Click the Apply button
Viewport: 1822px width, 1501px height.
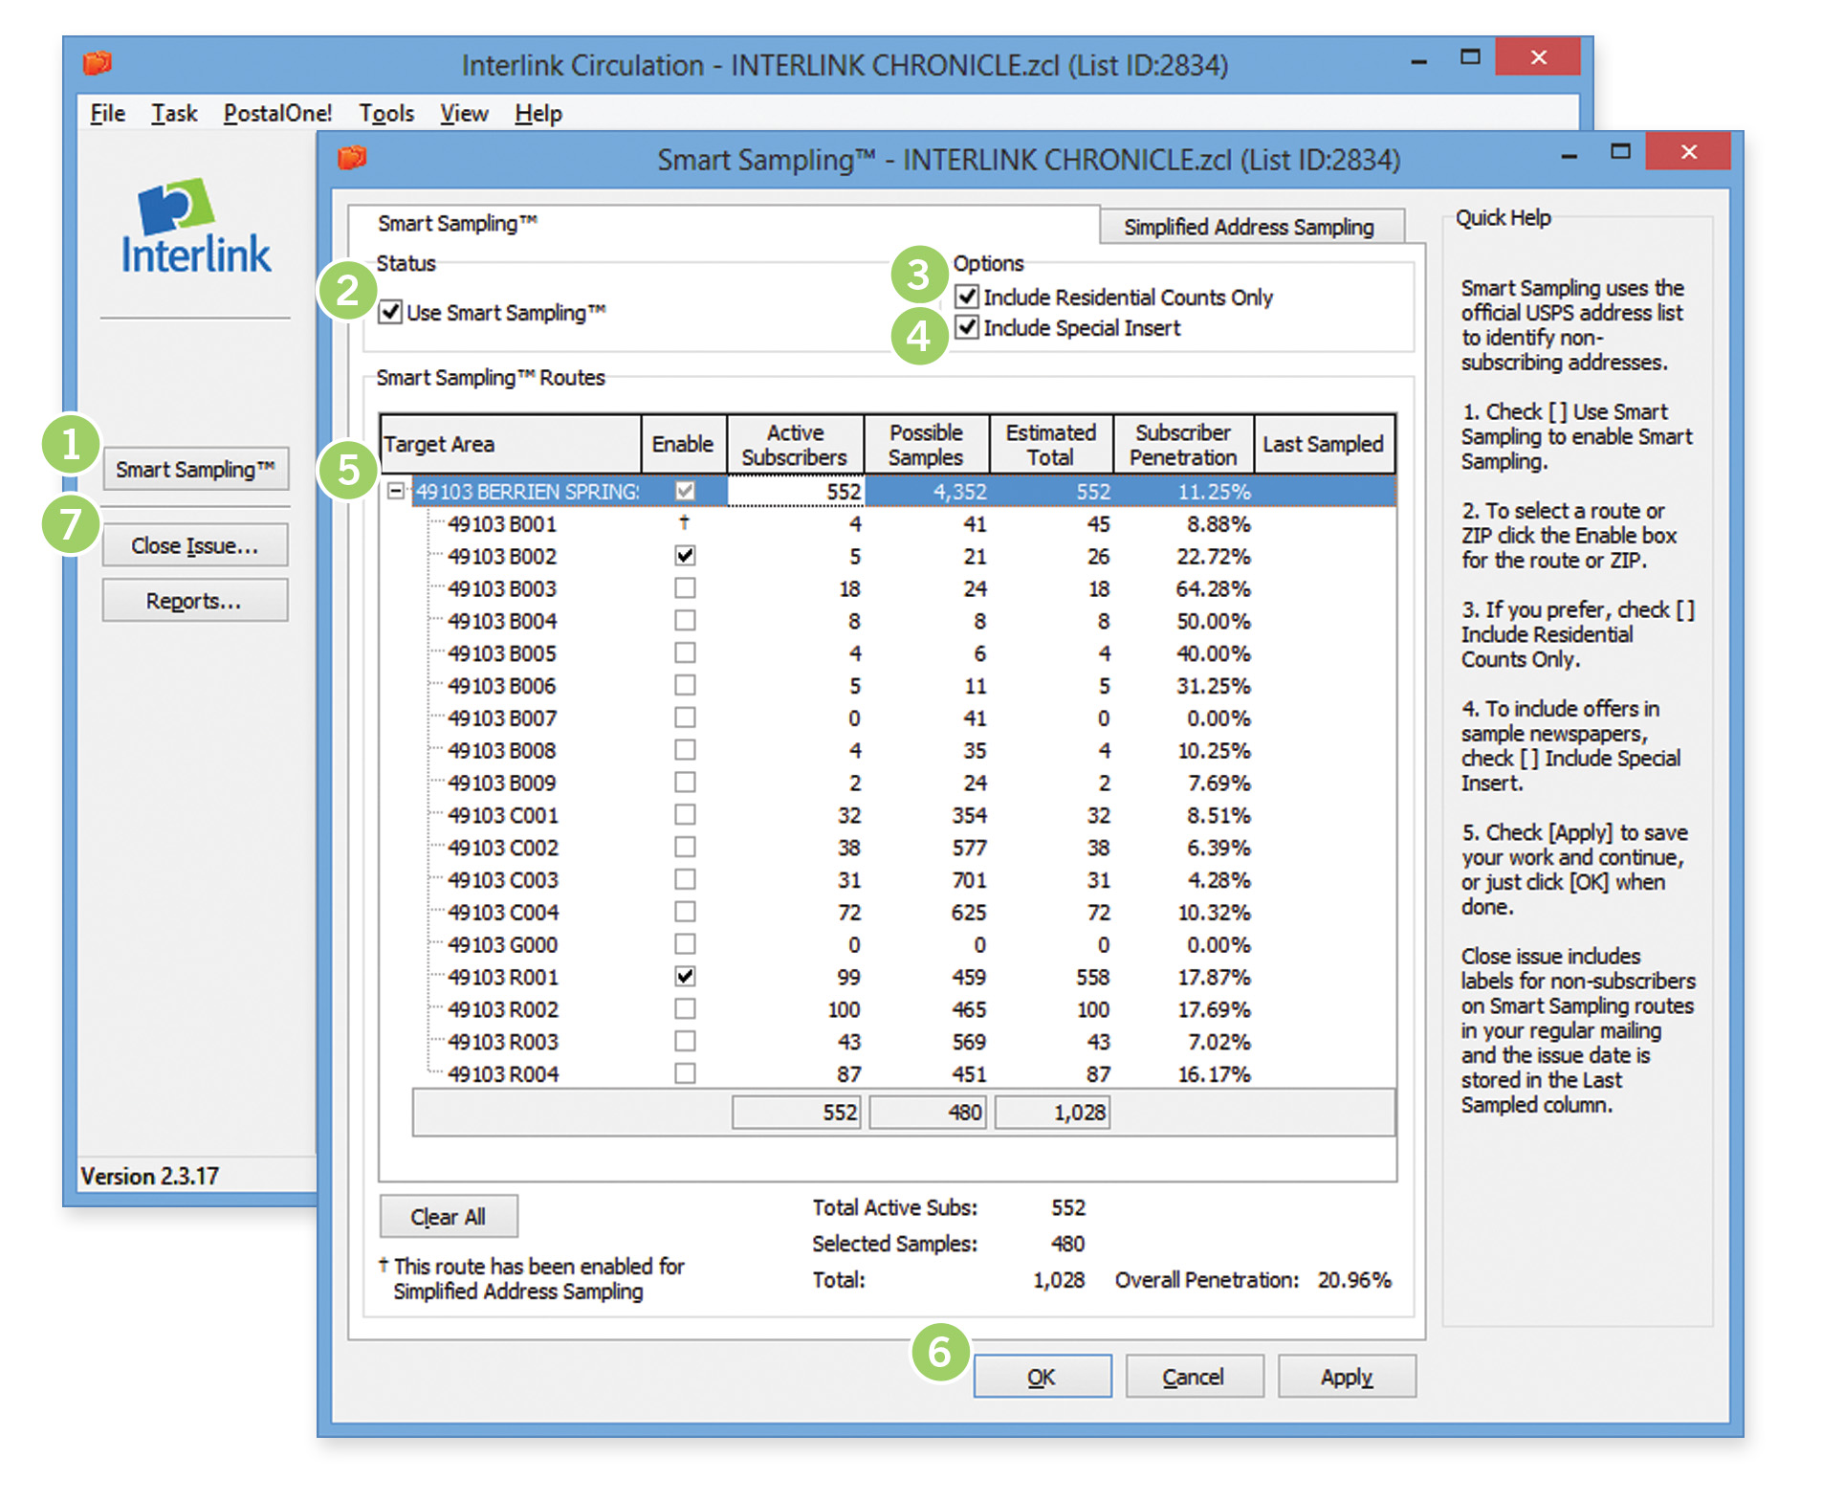(1347, 1377)
